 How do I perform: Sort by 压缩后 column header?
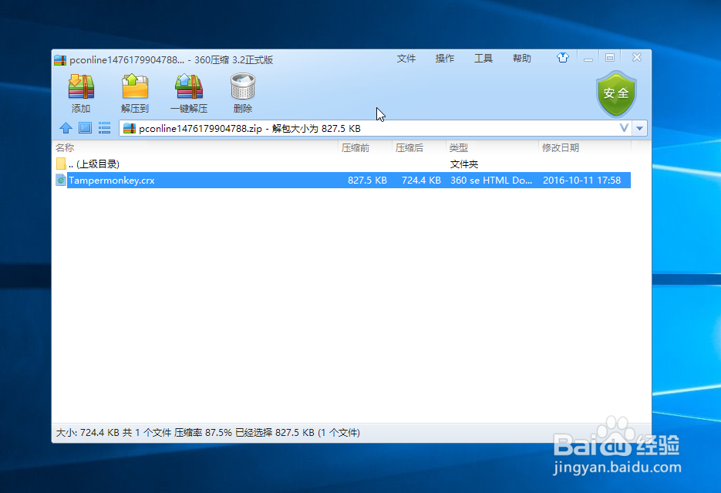pyautogui.click(x=419, y=147)
